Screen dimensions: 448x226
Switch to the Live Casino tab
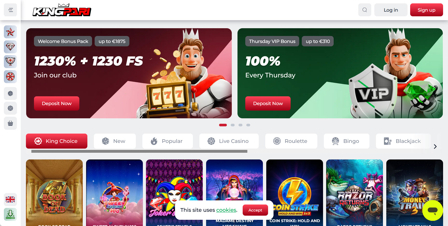coord(229,141)
